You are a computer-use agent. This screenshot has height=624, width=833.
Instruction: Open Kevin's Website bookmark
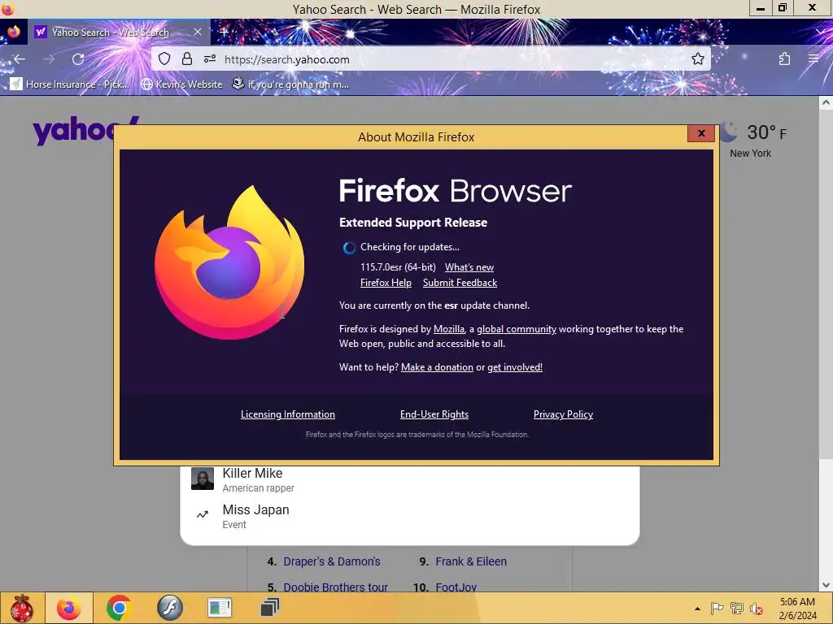[x=181, y=84]
